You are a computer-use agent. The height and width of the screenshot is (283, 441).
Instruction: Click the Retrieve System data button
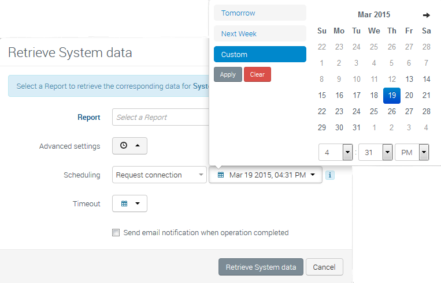coord(261,267)
